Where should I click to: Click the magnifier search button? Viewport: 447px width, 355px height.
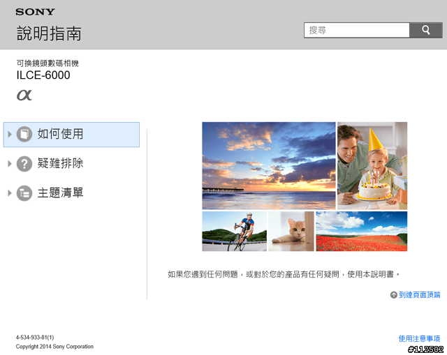[426, 30]
